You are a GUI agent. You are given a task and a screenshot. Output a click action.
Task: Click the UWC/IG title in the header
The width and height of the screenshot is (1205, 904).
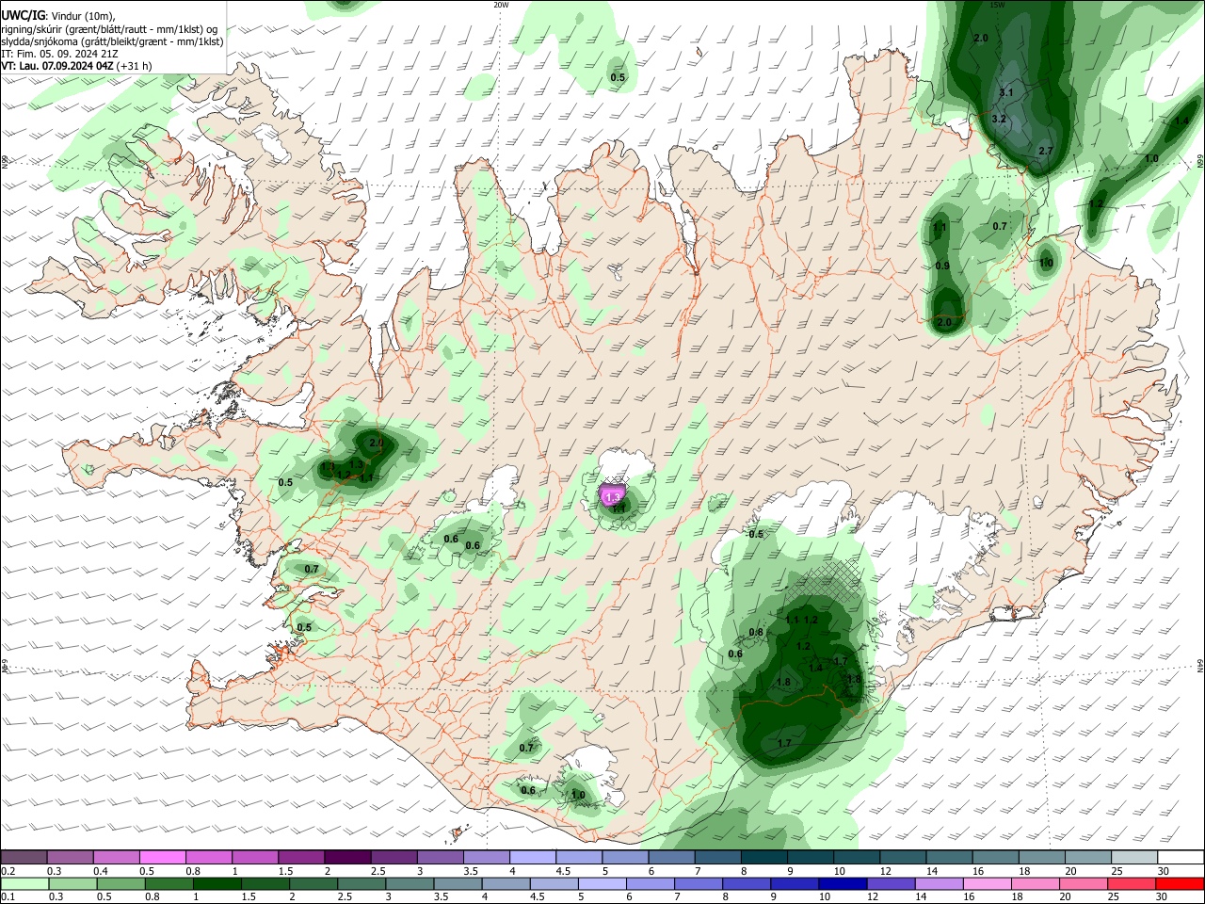(x=23, y=16)
